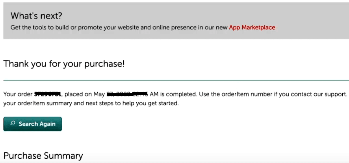Screen dimensions: 349x163
Task: Click the blacked-out order number
Action: click(48, 94)
